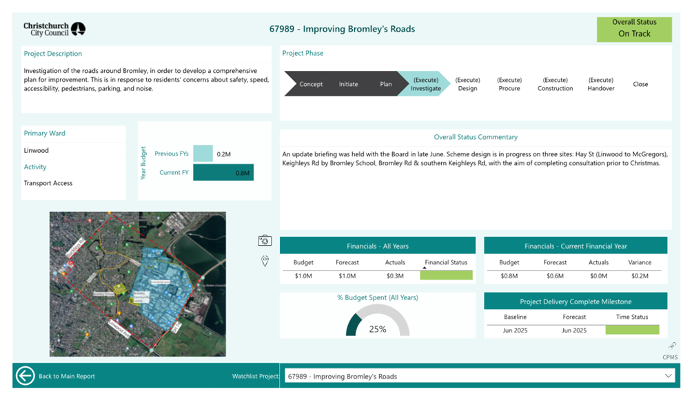Viewport: 692px width, 400px height.
Task: Click the green Time Status indicator bar
Action: (x=632, y=330)
